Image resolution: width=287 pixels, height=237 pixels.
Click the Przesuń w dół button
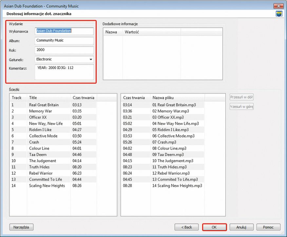241,97
